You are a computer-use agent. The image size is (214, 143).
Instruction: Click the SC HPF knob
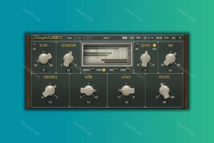coord(44,59)
